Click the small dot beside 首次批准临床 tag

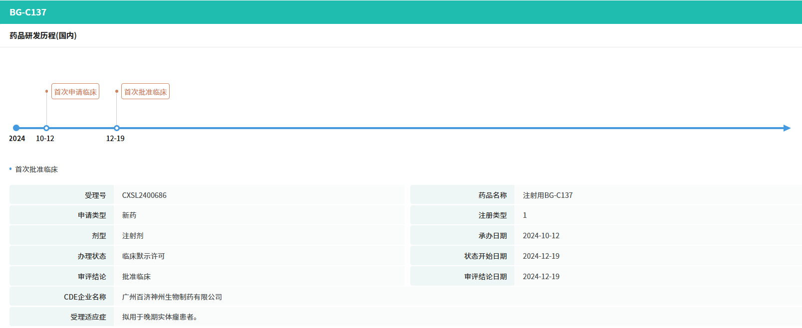117,91
